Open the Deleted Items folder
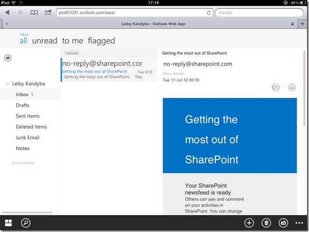Image resolution: width=309 pixels, height=232 pixels. (31, 127)
